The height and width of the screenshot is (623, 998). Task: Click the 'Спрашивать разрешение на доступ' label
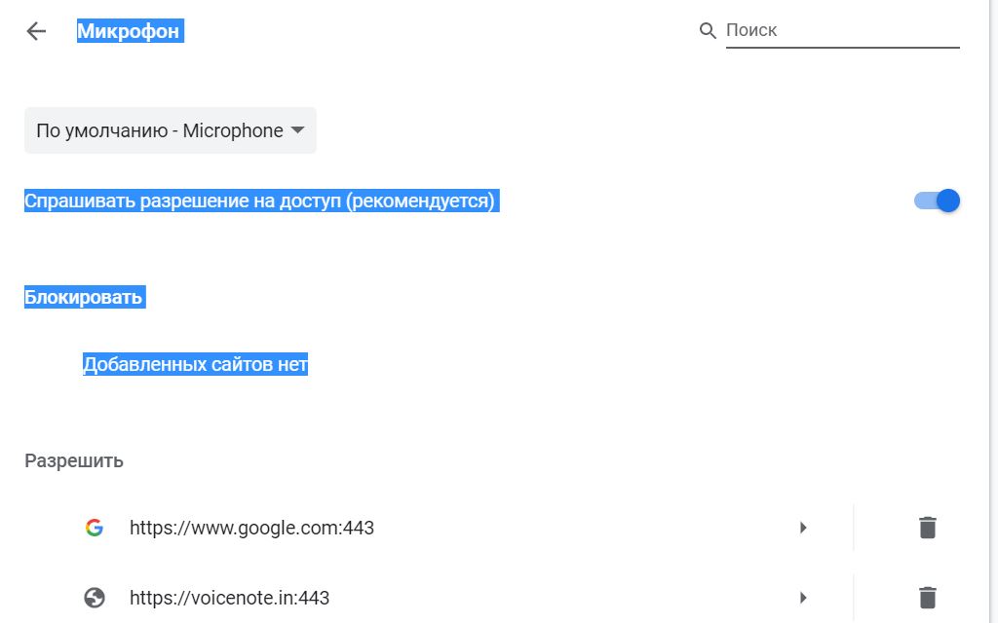260,202
